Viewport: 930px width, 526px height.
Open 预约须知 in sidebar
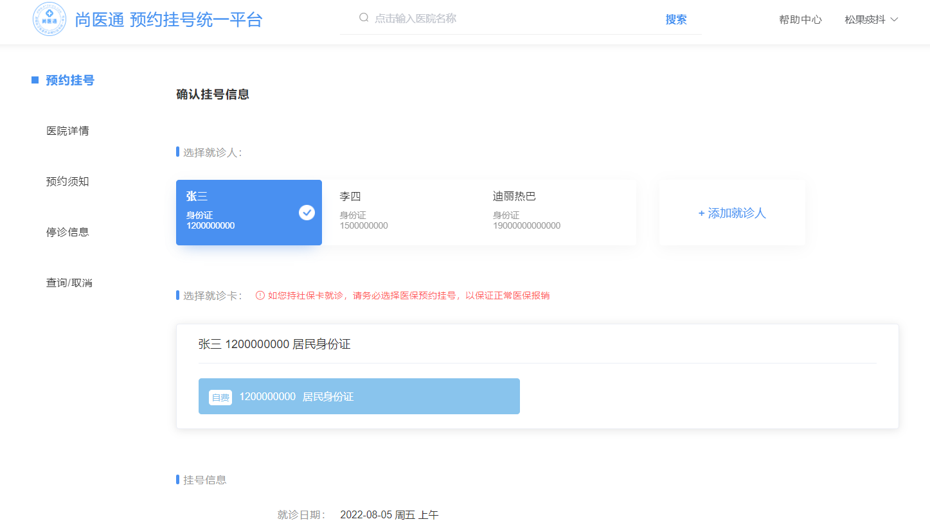coord(67,182)
